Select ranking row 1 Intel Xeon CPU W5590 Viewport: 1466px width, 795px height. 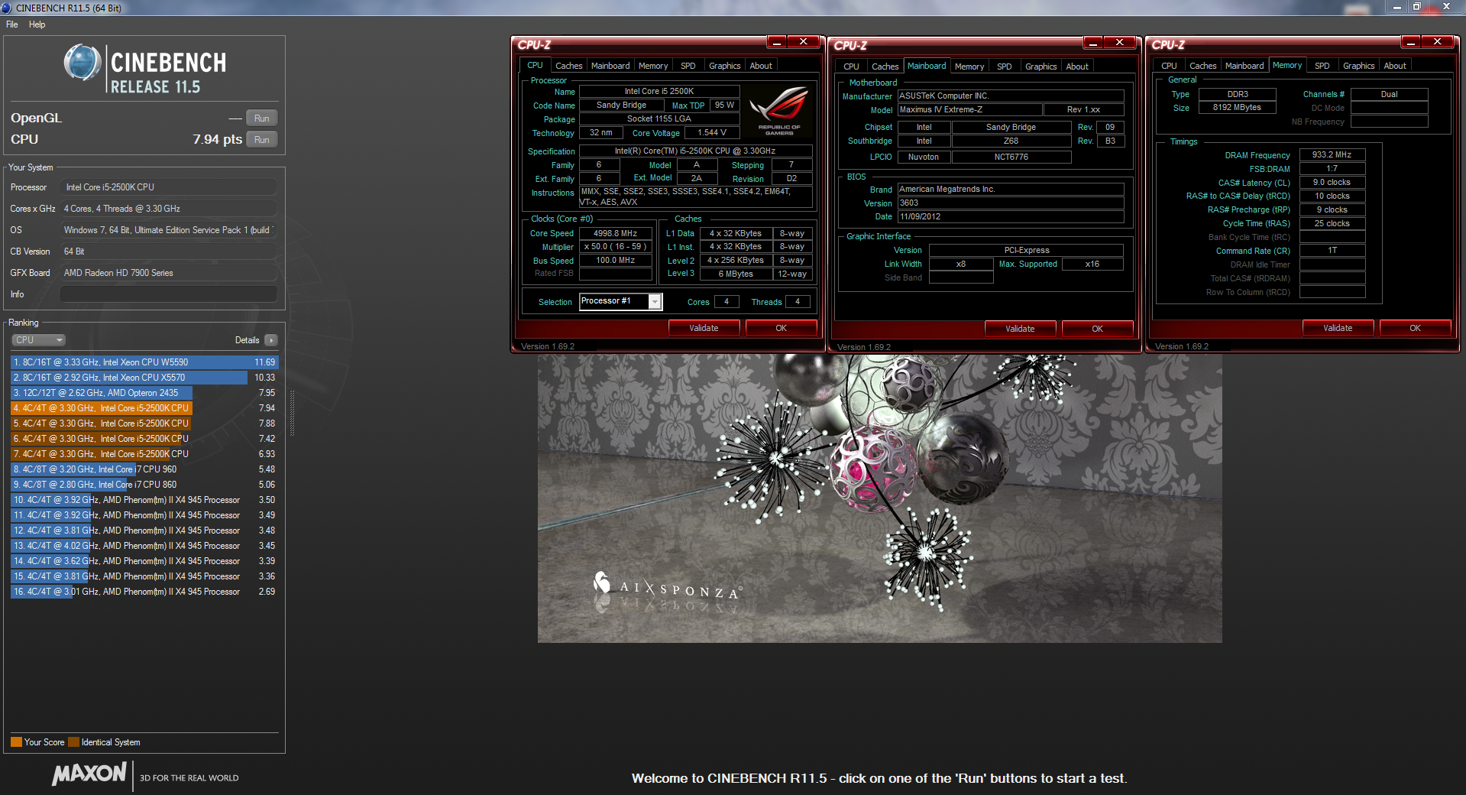click(144, 362)
